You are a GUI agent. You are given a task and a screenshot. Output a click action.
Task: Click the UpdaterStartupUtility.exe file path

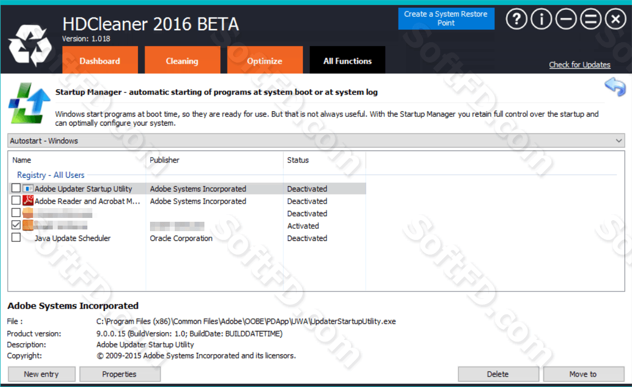[x=246, y=321]
